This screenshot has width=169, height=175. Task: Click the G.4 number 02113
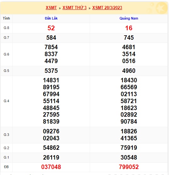click(129, 94)
